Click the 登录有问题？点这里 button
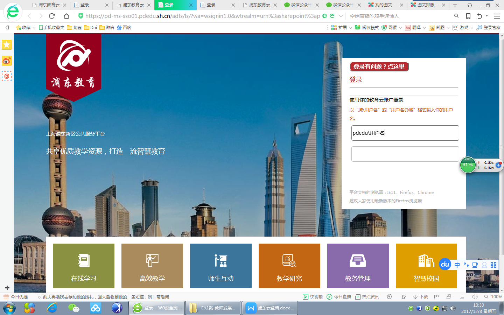504x315 pixels. (379, 66)
